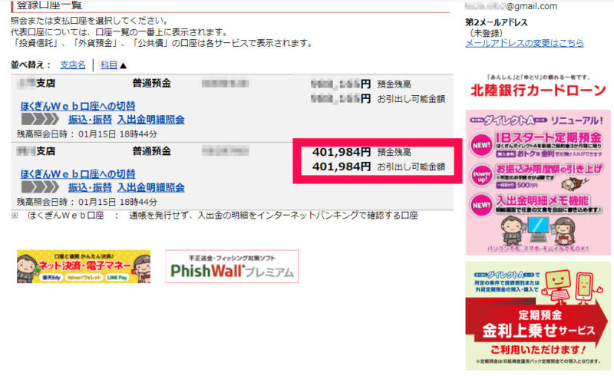
Task: Open ほくぎんWeb口座への切替 for second account
Action: coord(78,174)
